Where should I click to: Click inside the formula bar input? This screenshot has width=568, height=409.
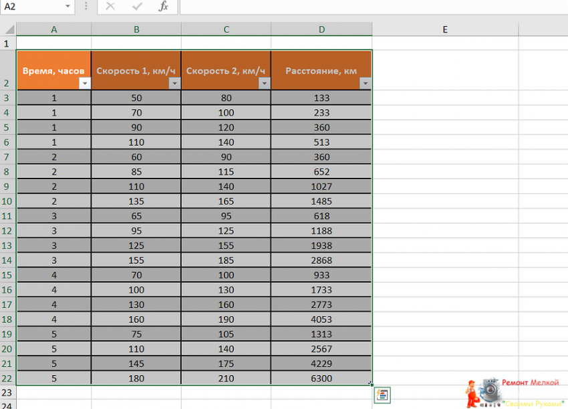[368, 7]
